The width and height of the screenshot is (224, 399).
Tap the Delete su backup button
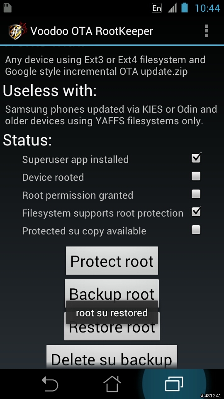click(112, 356)
